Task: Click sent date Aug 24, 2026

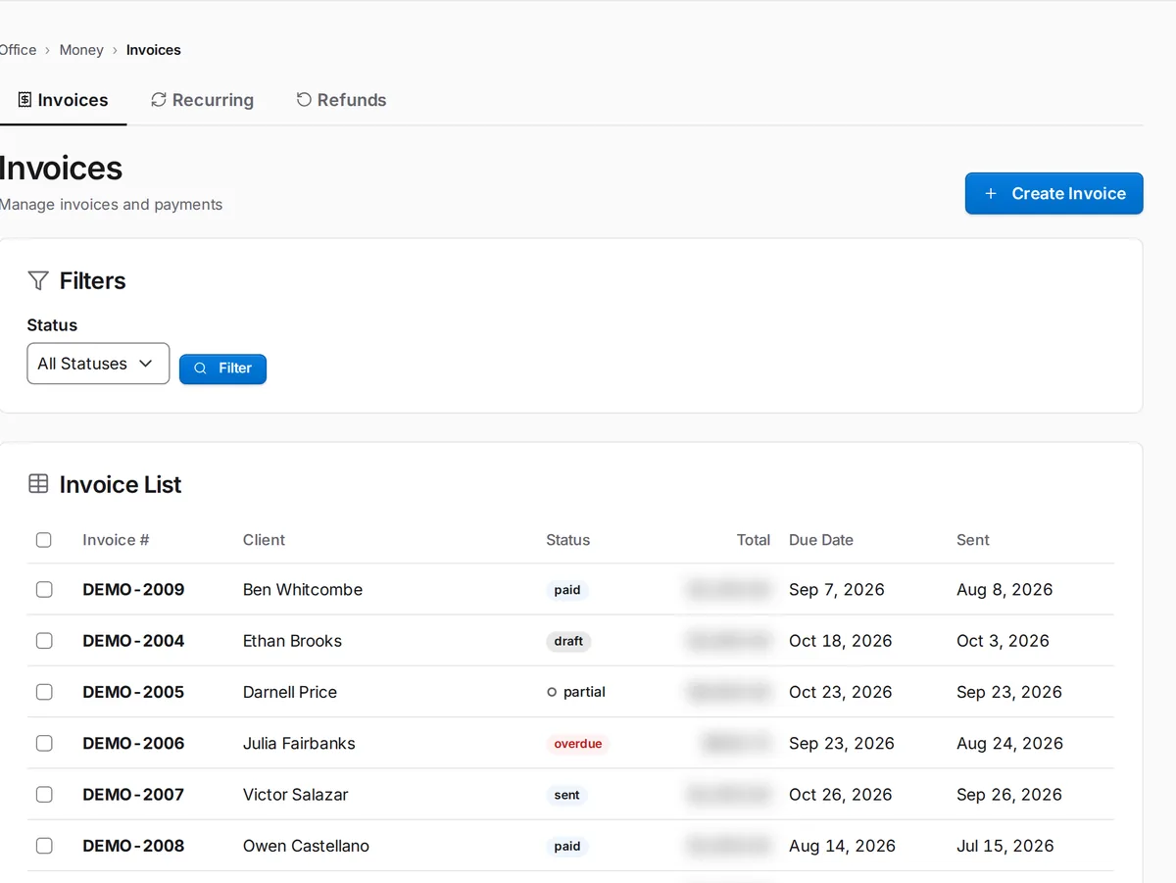Action: (x=1009, y=744)
